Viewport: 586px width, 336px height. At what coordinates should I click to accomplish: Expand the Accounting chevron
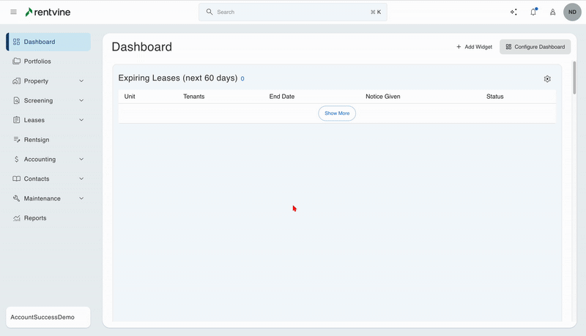pos(81,160)
